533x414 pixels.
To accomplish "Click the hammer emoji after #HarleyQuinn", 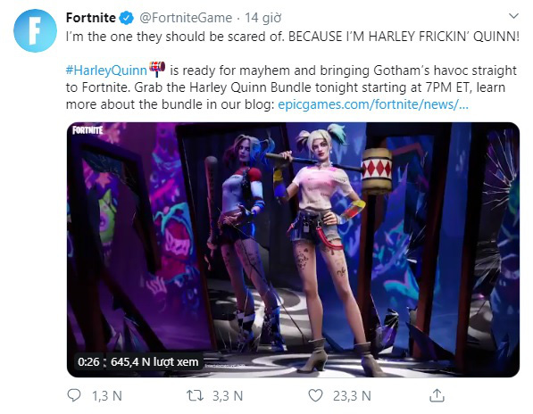I will 157,69.
